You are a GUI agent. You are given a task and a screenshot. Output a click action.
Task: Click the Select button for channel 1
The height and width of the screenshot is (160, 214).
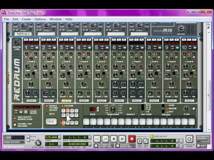(x=31, y=100)
